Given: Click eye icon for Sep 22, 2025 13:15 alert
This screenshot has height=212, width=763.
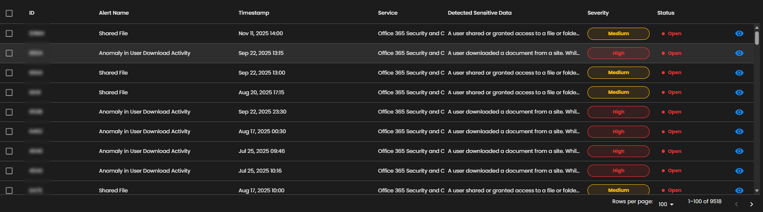Looking at the screenshot, I should point(739,53).
